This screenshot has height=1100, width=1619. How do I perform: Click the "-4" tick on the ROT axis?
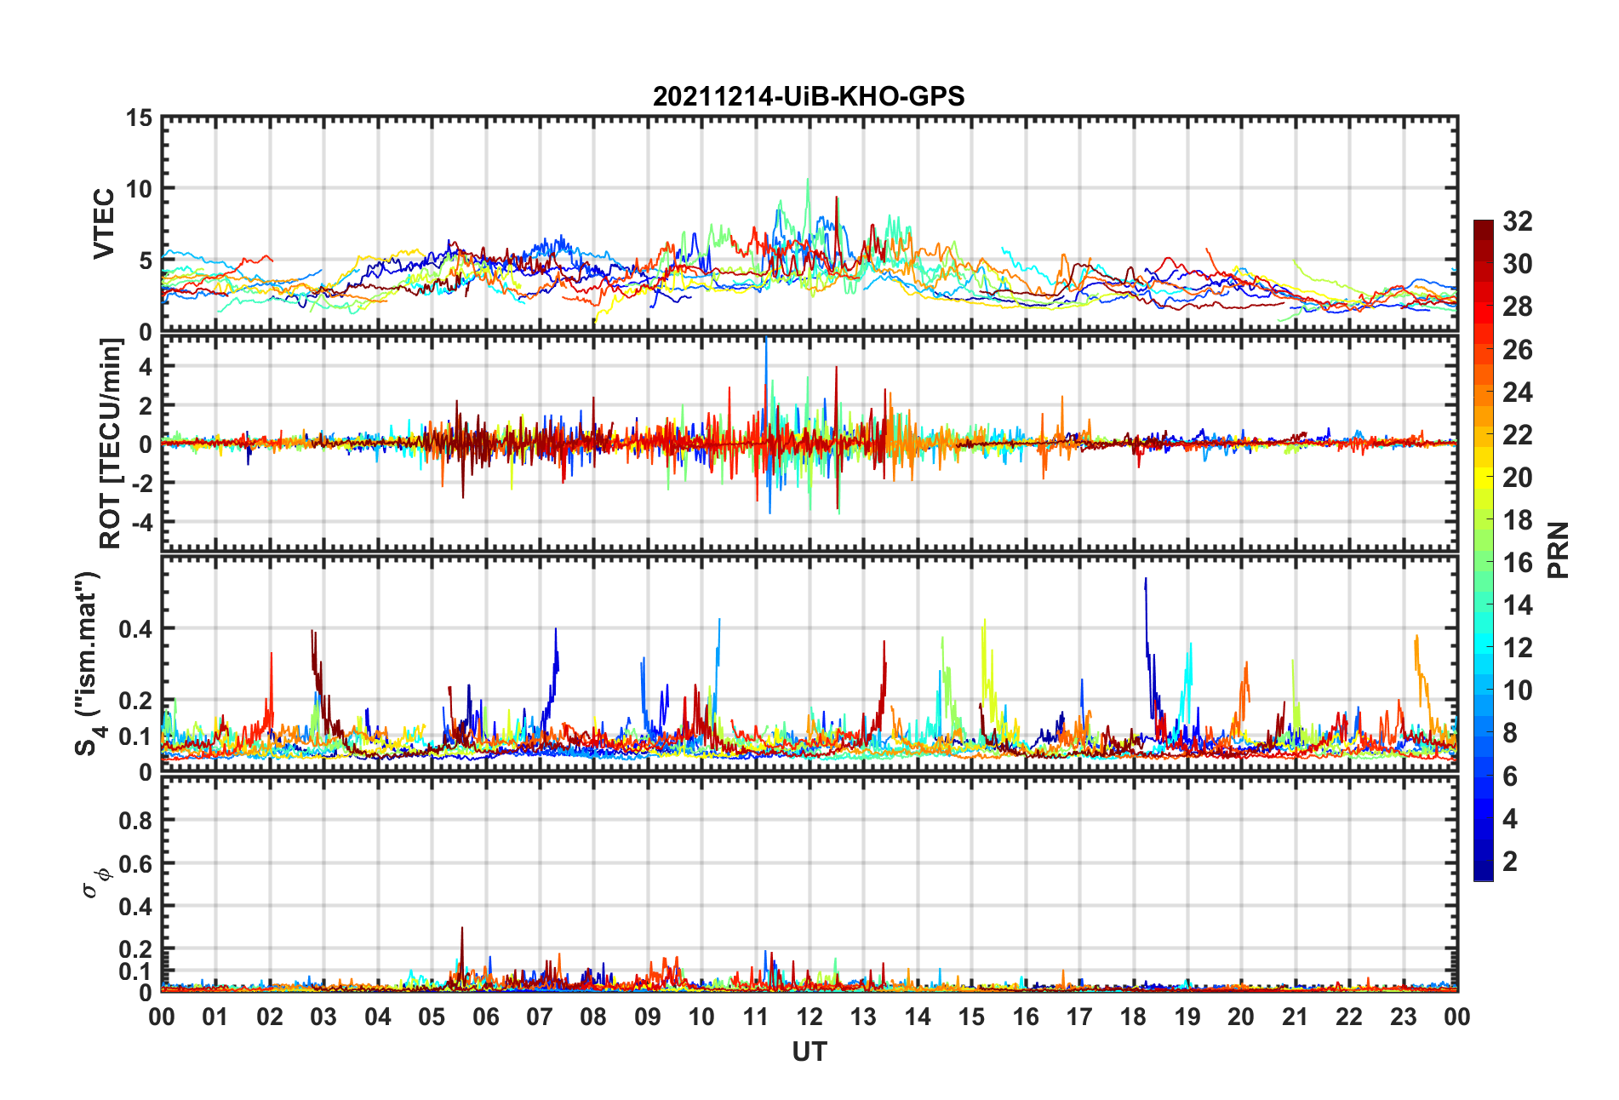140,521
